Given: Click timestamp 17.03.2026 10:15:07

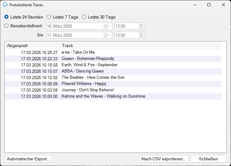Looking at the screenshot, I should click(x=39, y=71).
